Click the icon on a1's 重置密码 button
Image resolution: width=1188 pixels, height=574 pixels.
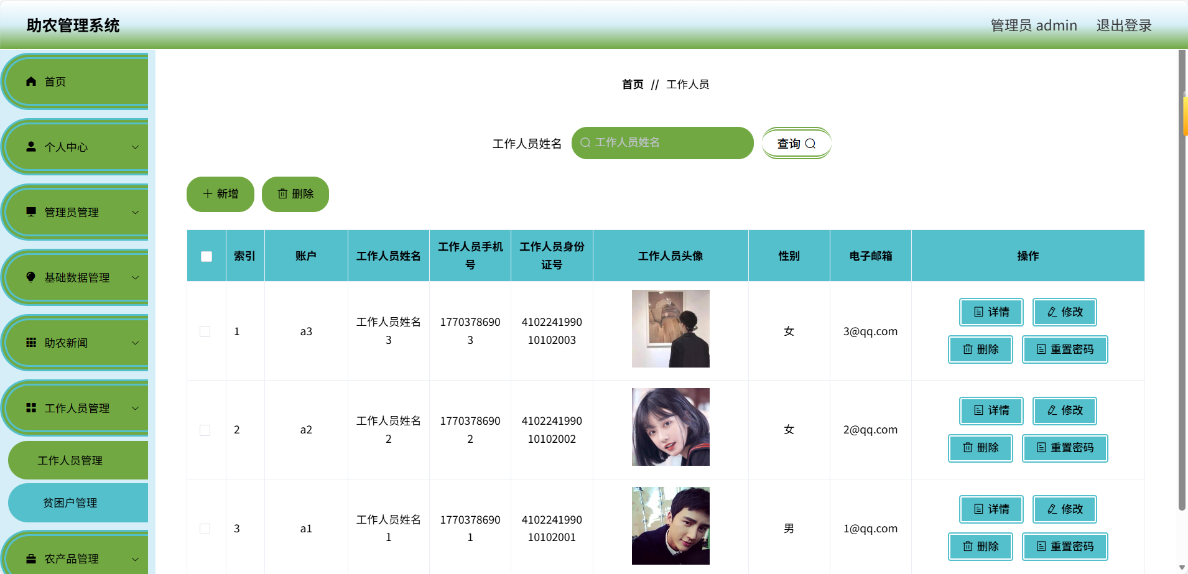click(1041, 547)
